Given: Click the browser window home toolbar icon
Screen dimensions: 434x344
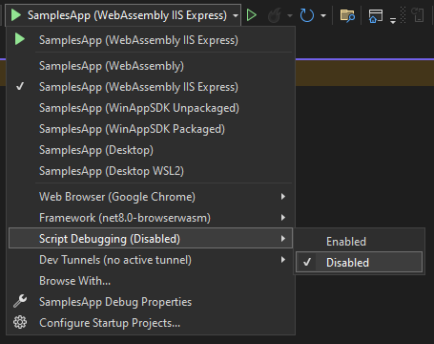Looking at the screenshot, I should pos(376,15).
